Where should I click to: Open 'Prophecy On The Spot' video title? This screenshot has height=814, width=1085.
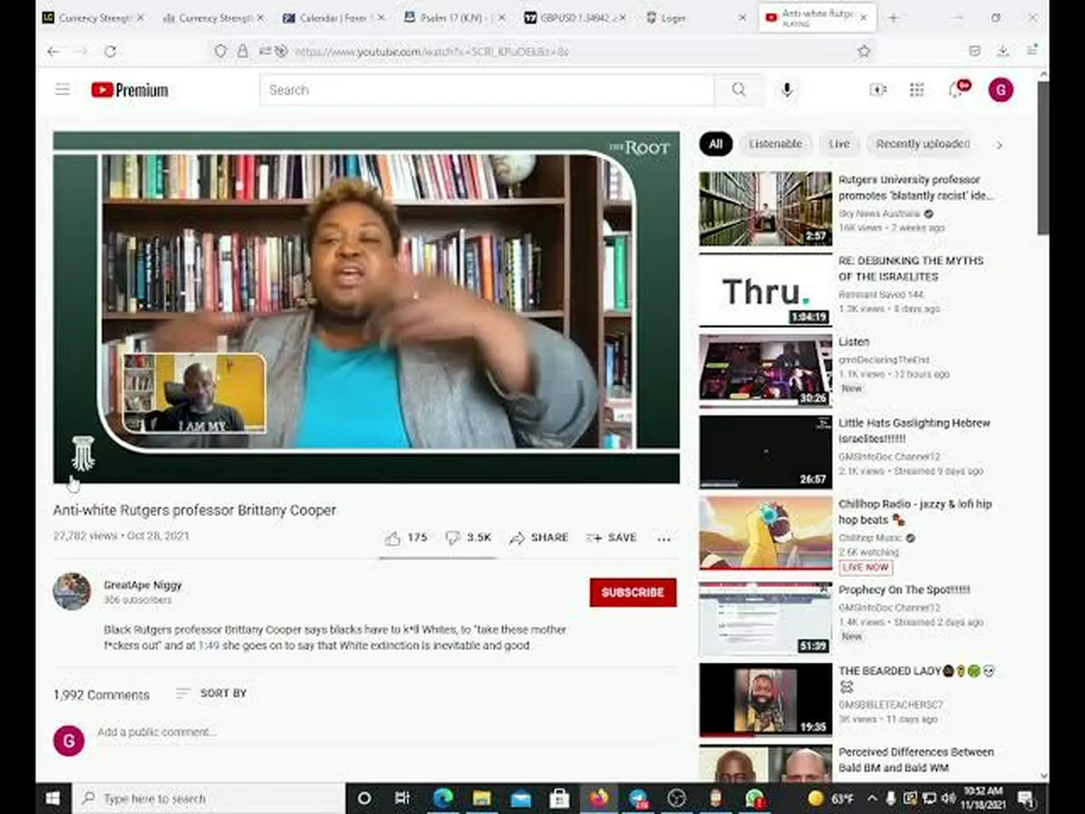coord(904,589)
